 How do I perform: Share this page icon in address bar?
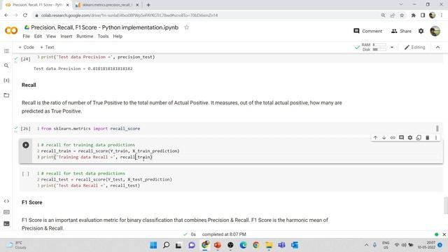393,15
